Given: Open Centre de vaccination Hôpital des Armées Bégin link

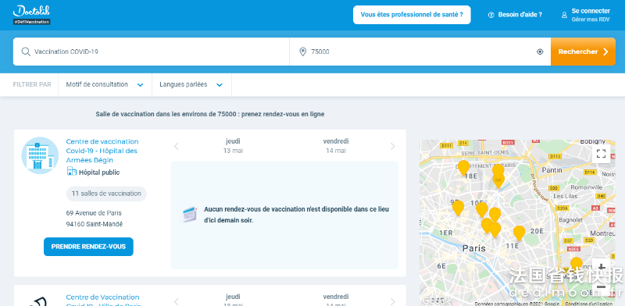Looking at the screenshot, I should pos(102,151).
